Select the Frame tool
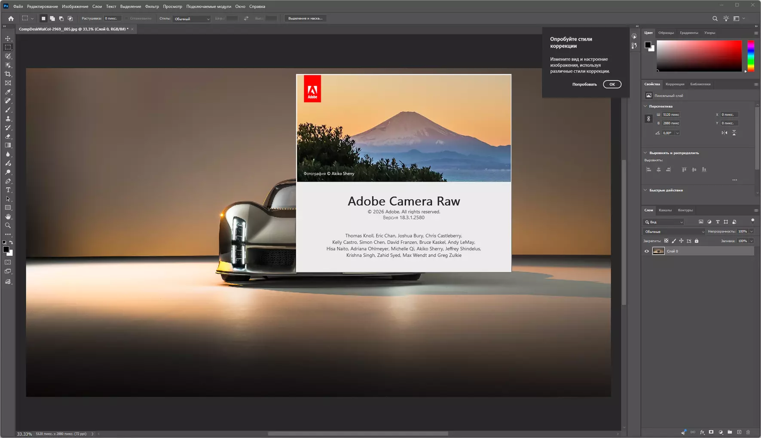The image size is (761, 438). 8,83
